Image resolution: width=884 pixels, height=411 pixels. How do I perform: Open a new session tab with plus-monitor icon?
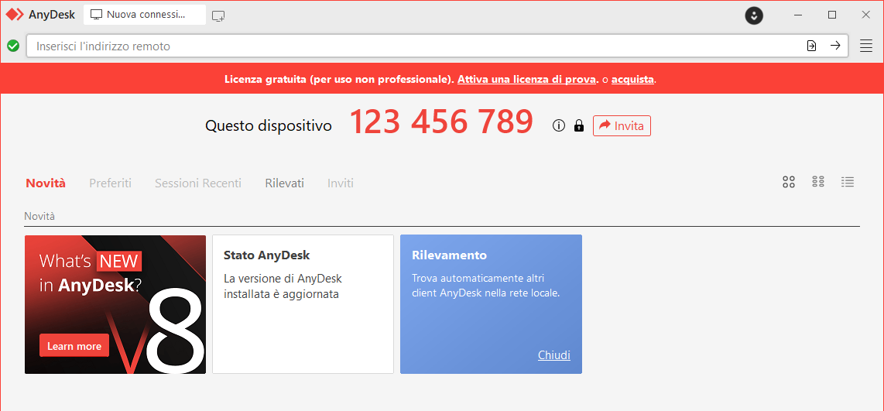coord(218,15)
